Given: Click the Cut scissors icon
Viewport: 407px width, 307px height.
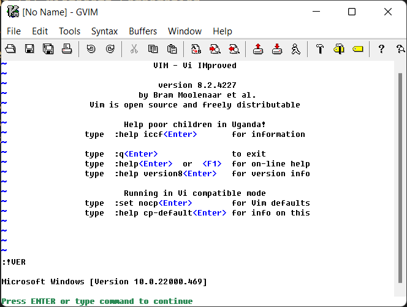Looking at the screenshot, I should pos(134,49).
